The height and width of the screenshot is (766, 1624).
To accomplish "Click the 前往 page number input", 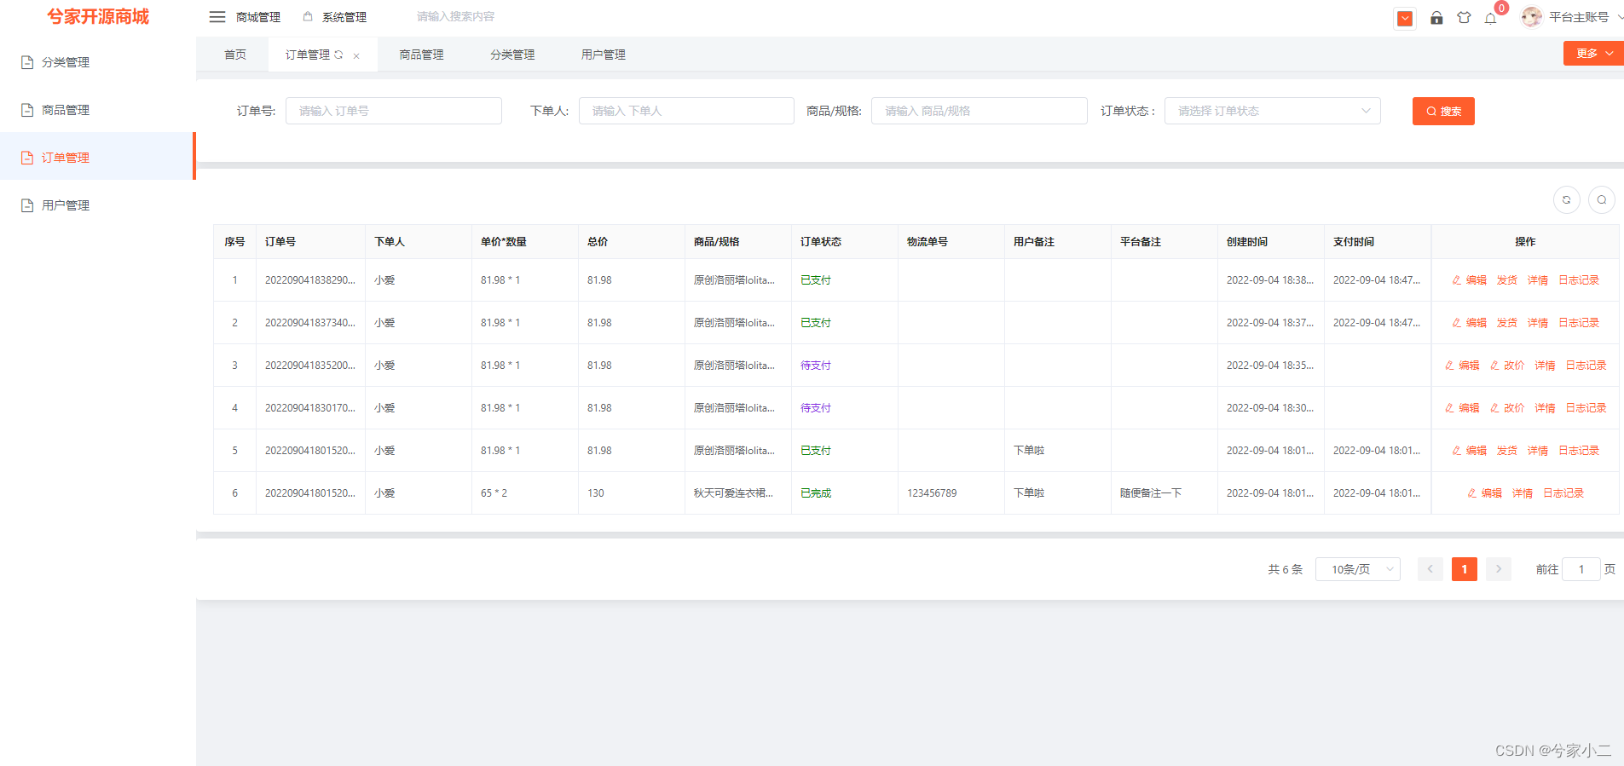I will 1581,569.
